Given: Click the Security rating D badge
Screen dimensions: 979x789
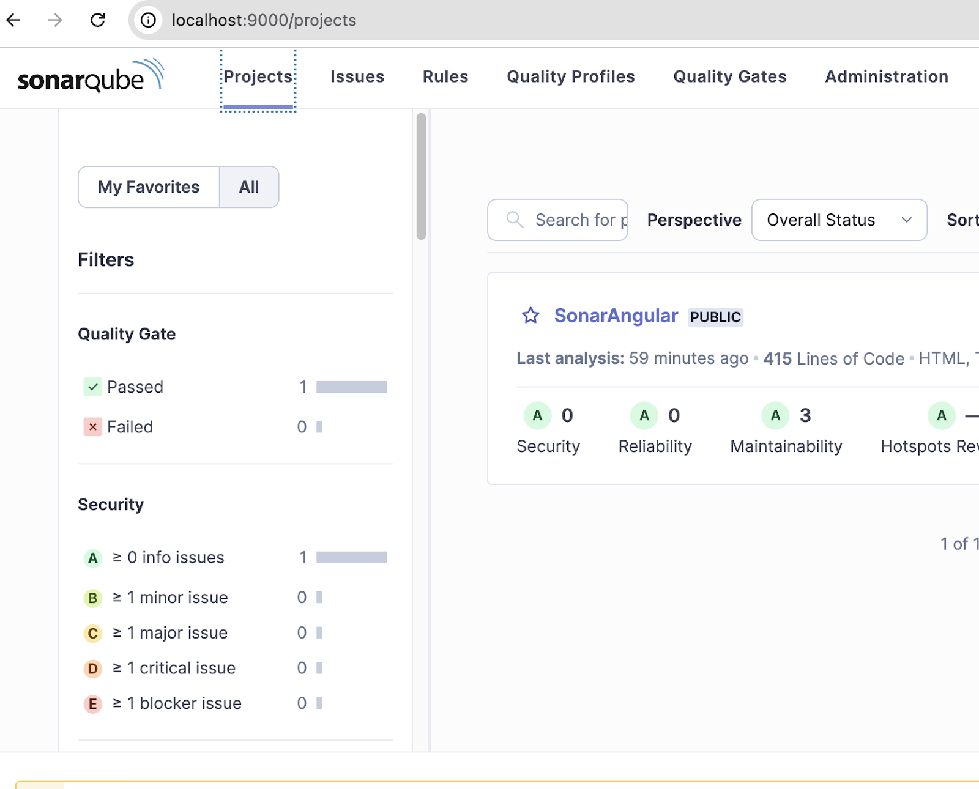Looking at the screenshot, I should point(93,669).
